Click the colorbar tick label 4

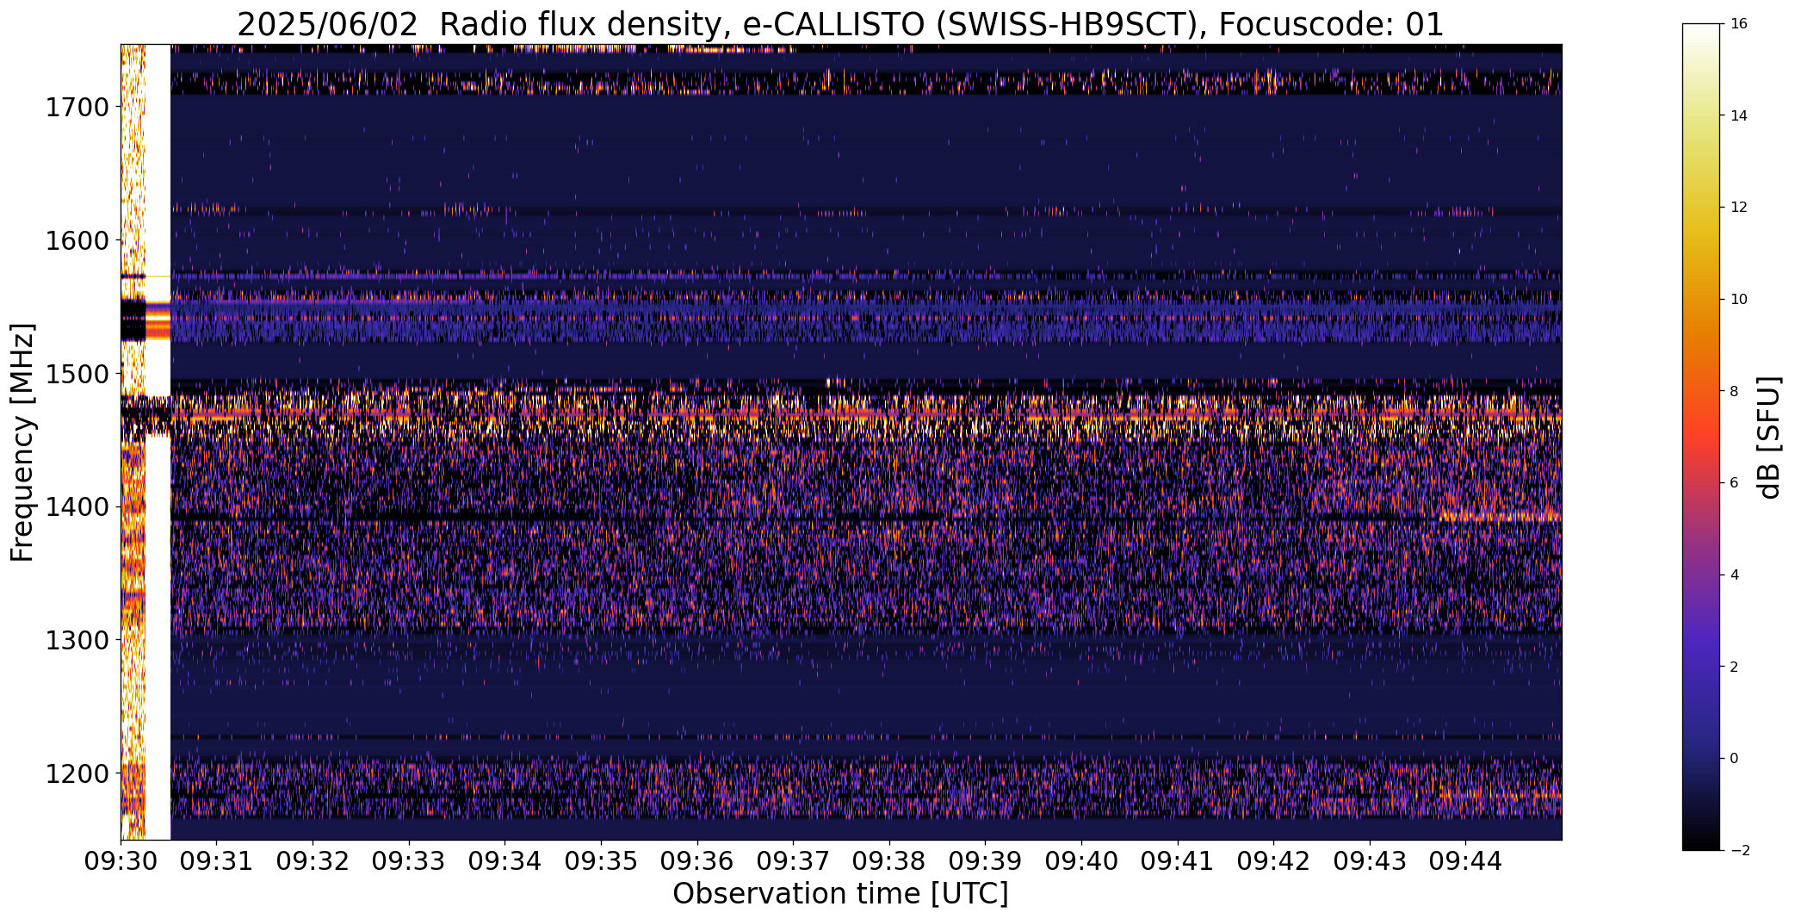point(1734,575)
